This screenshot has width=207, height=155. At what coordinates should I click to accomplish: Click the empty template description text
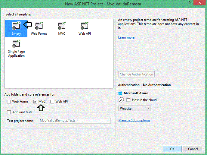pos(159,24)
